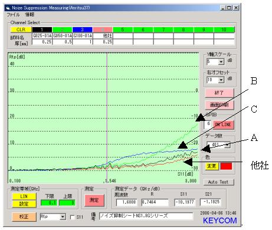The width and height of the screenshot is (272, 230).
Task: Click the yellow CLR button
Action: [21, 29]
